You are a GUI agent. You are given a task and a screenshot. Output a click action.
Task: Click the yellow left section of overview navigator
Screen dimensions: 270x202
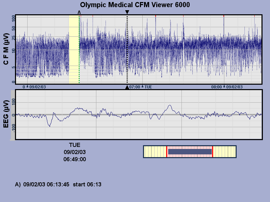point(155,152)
